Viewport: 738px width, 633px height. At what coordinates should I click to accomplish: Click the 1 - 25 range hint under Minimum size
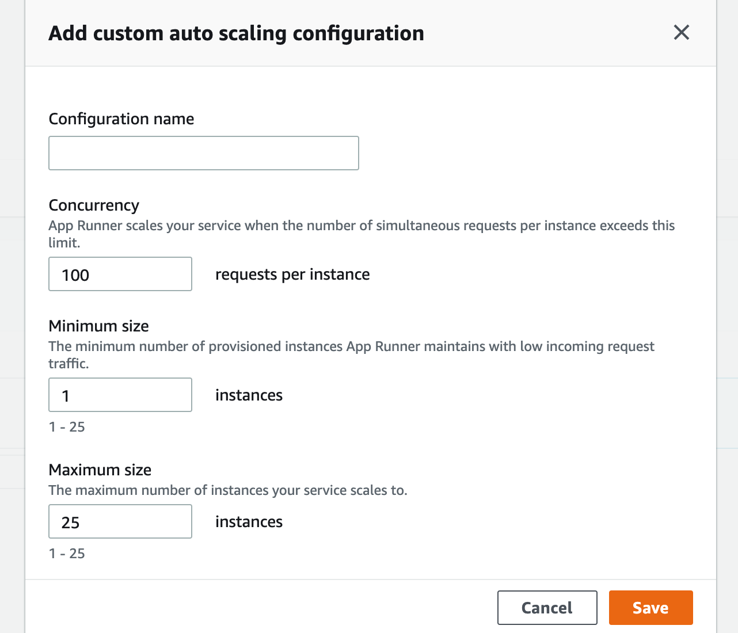66,426
